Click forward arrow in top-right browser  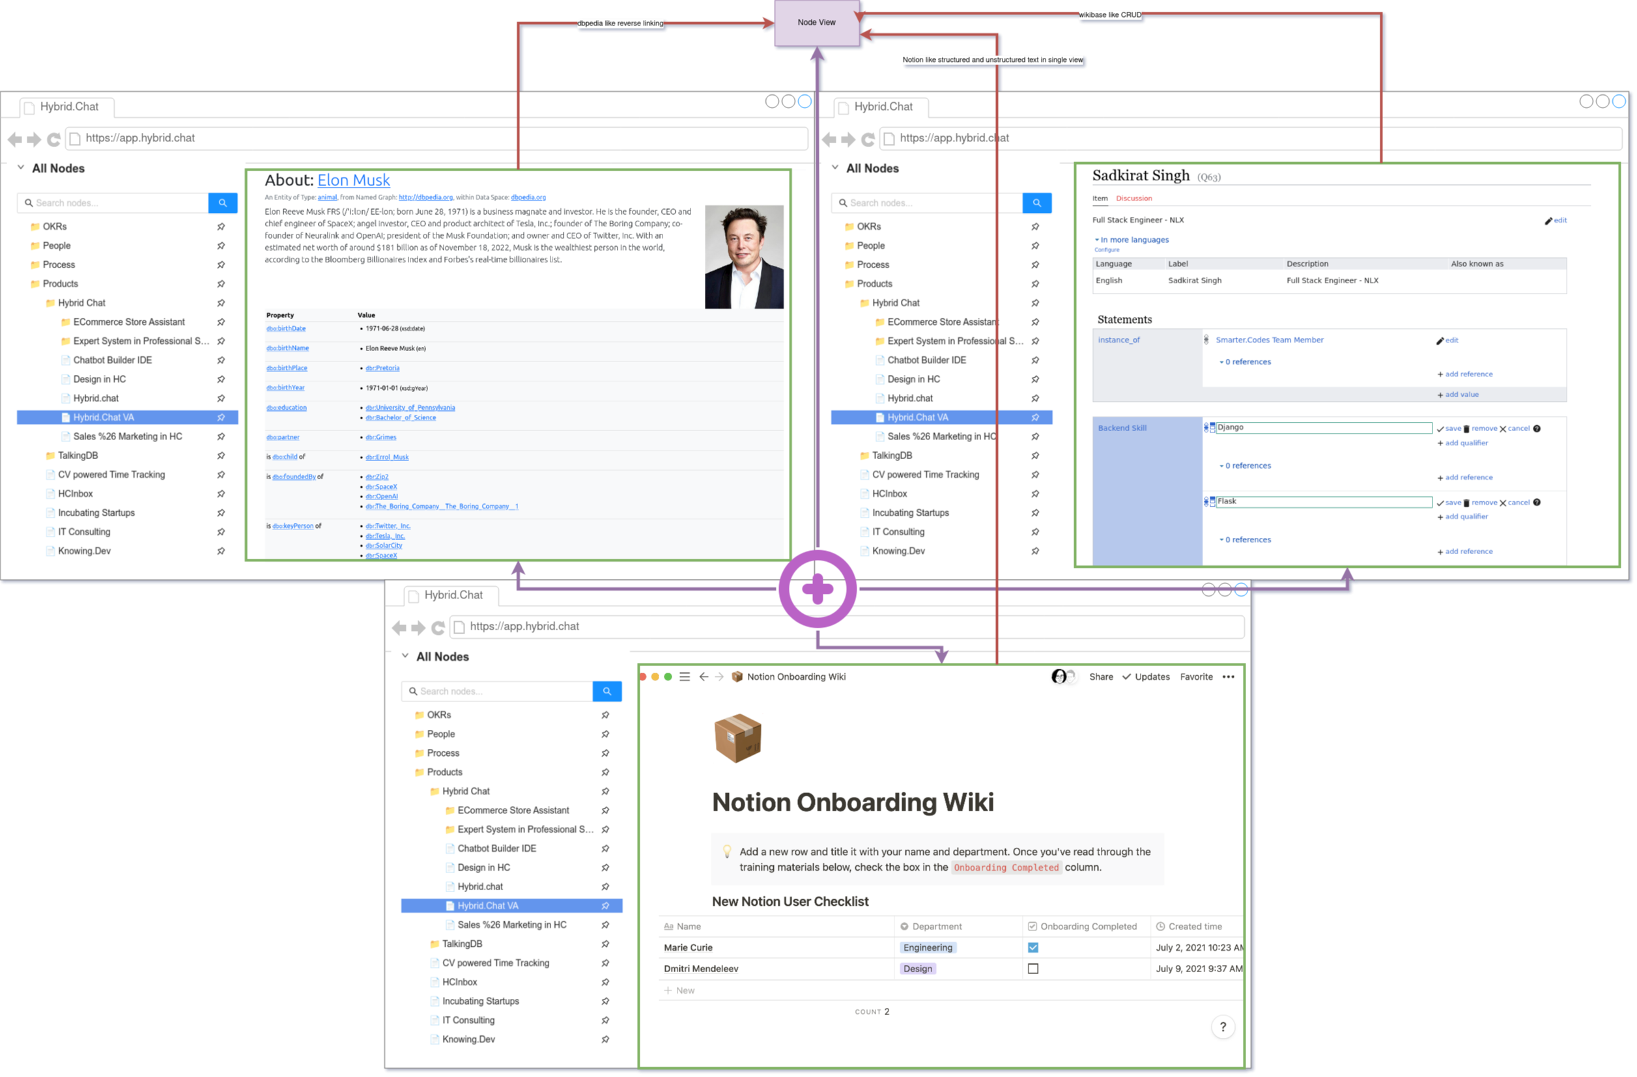pos(849,139)
